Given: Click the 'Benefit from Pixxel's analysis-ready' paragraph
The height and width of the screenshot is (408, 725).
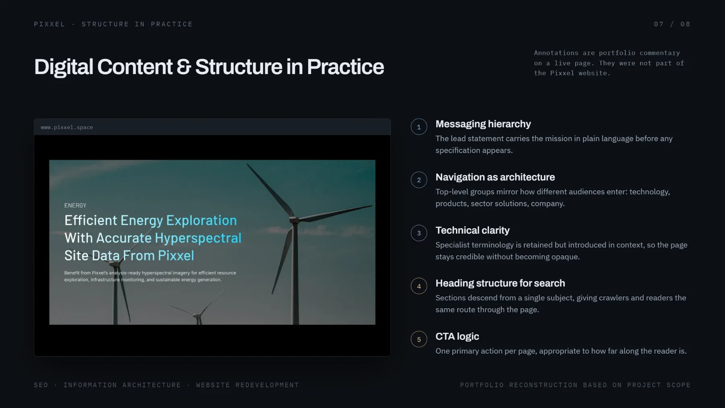Looking at the screenshot, I should click(x=150, y=276).
